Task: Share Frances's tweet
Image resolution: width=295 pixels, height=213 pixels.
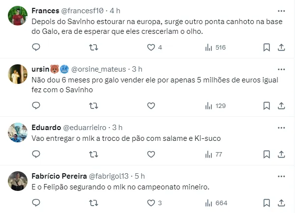Action: click(281, 47)
